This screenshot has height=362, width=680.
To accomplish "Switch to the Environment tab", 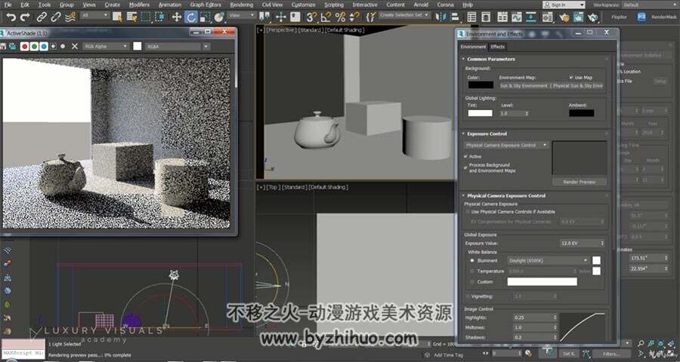I will coord(473,47).
